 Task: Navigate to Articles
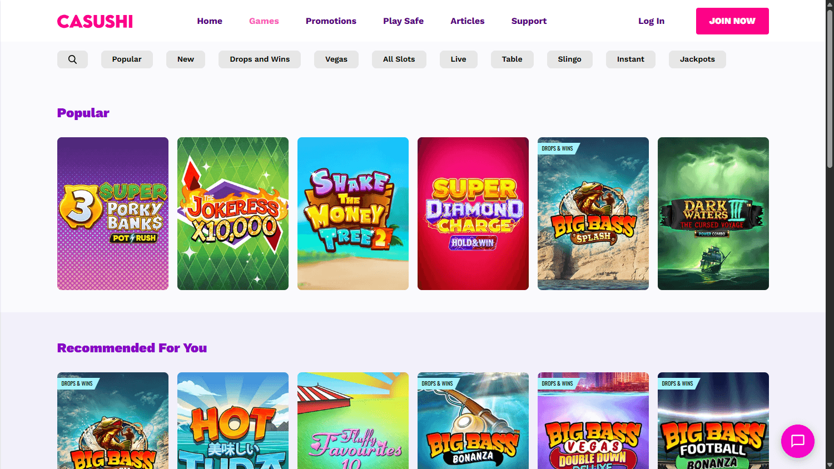click(468, 21)
